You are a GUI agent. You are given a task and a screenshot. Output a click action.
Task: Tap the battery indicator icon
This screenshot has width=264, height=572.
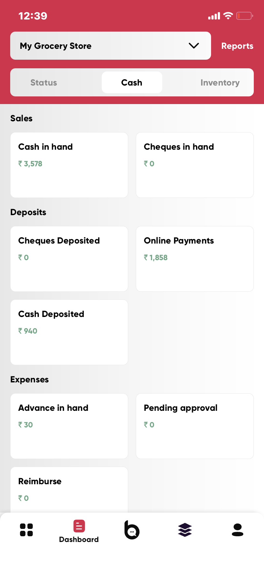tap(245, 16)
